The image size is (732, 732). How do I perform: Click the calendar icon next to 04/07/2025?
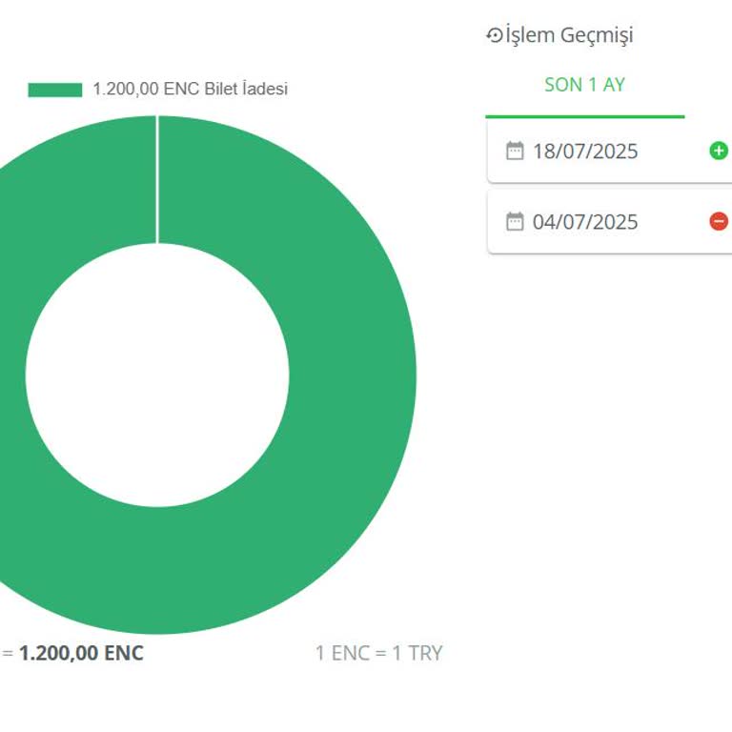515,222
